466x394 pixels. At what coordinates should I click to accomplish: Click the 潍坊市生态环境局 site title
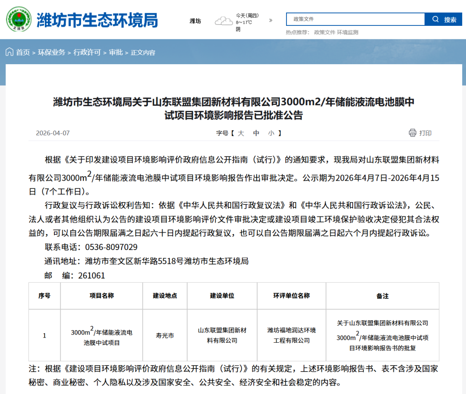pos(97,20)
